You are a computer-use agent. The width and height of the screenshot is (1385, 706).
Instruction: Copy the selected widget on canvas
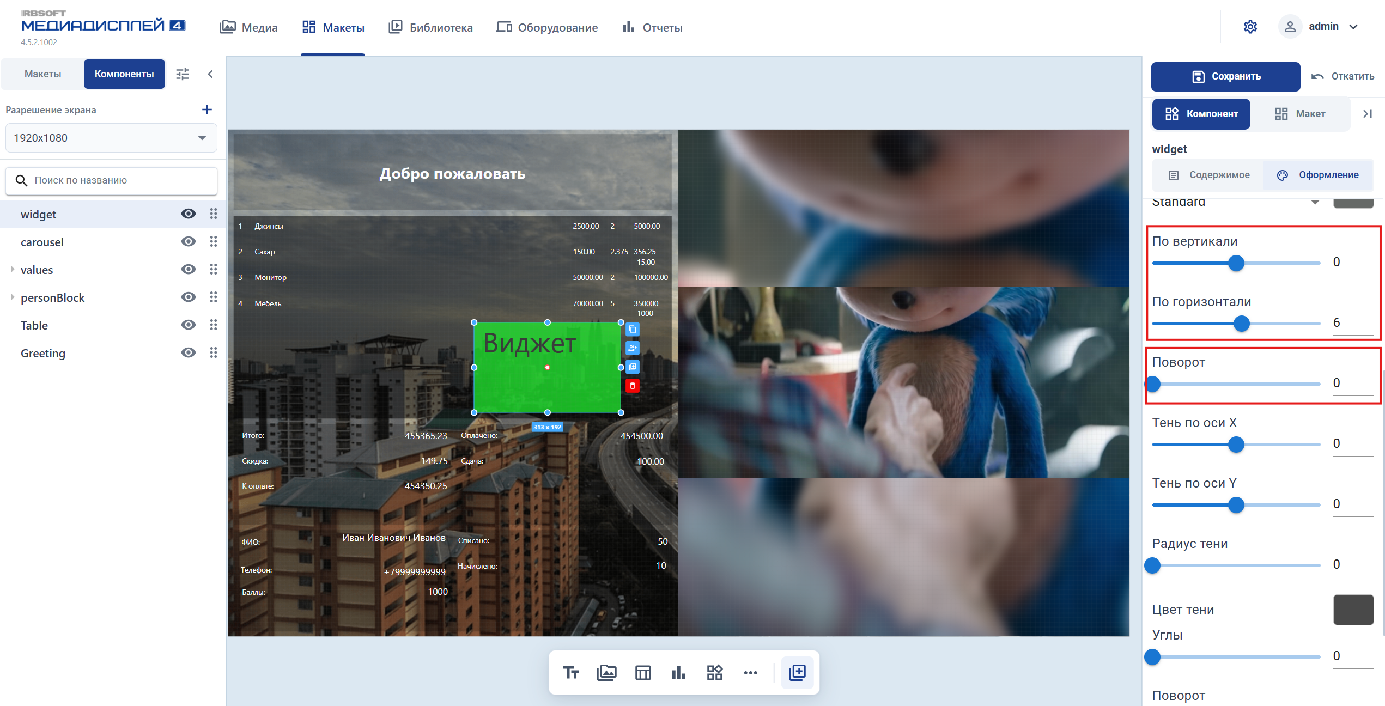tap(633, 330)
